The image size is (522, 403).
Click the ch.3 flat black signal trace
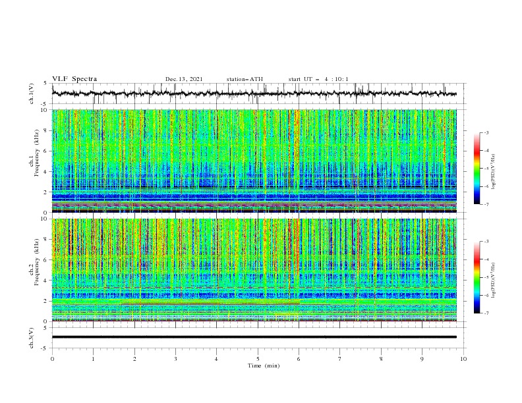[x=254, y=337]
